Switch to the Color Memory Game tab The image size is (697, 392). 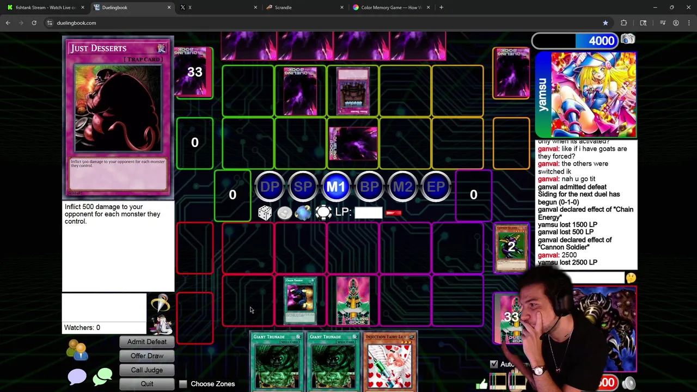click(390, 8)
